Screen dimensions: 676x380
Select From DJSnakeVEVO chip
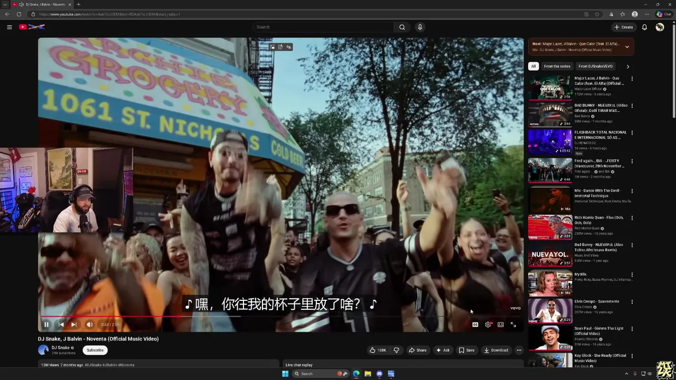coord(595,66)
